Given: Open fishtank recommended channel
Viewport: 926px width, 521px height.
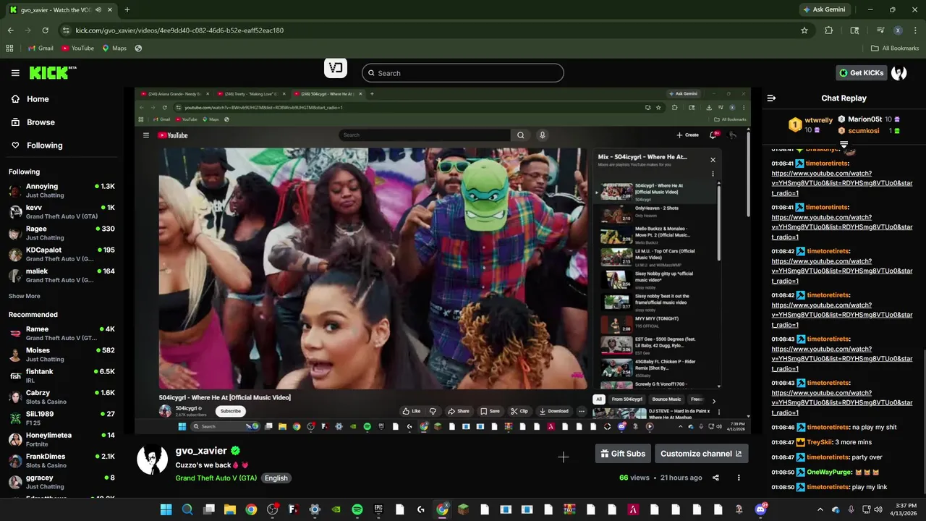Looking at the screenshot, I should [x=61, y=376].
